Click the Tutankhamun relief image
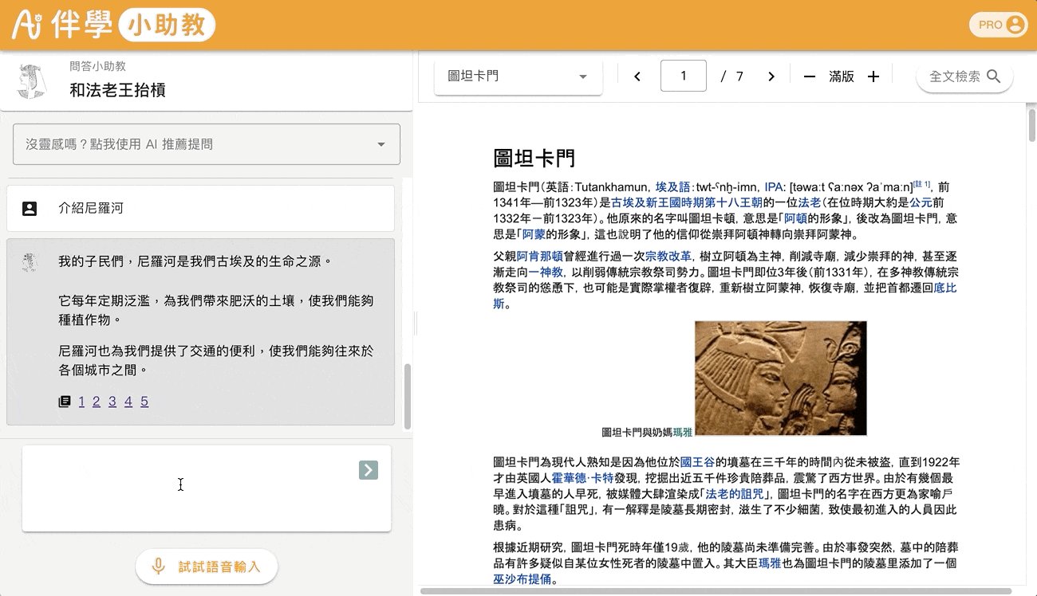Screen dimensions: 1037x596 click(780, 378)
